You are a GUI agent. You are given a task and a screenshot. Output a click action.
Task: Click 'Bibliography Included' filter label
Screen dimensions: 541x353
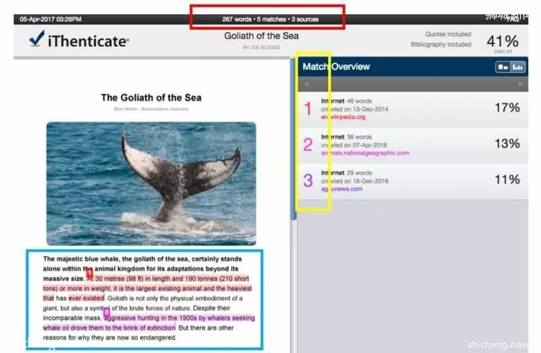tap(441, 45)
